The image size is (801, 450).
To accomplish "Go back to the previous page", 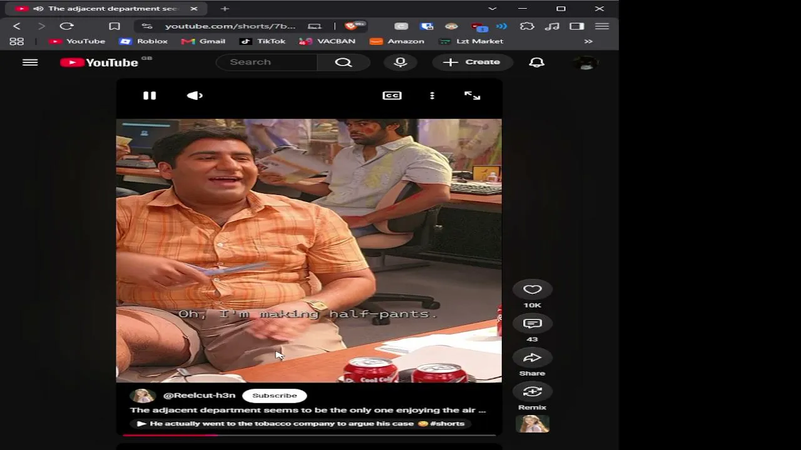I will point(17,26).
